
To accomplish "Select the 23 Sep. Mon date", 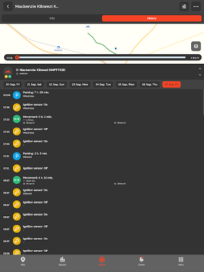I will coord(80,84).
